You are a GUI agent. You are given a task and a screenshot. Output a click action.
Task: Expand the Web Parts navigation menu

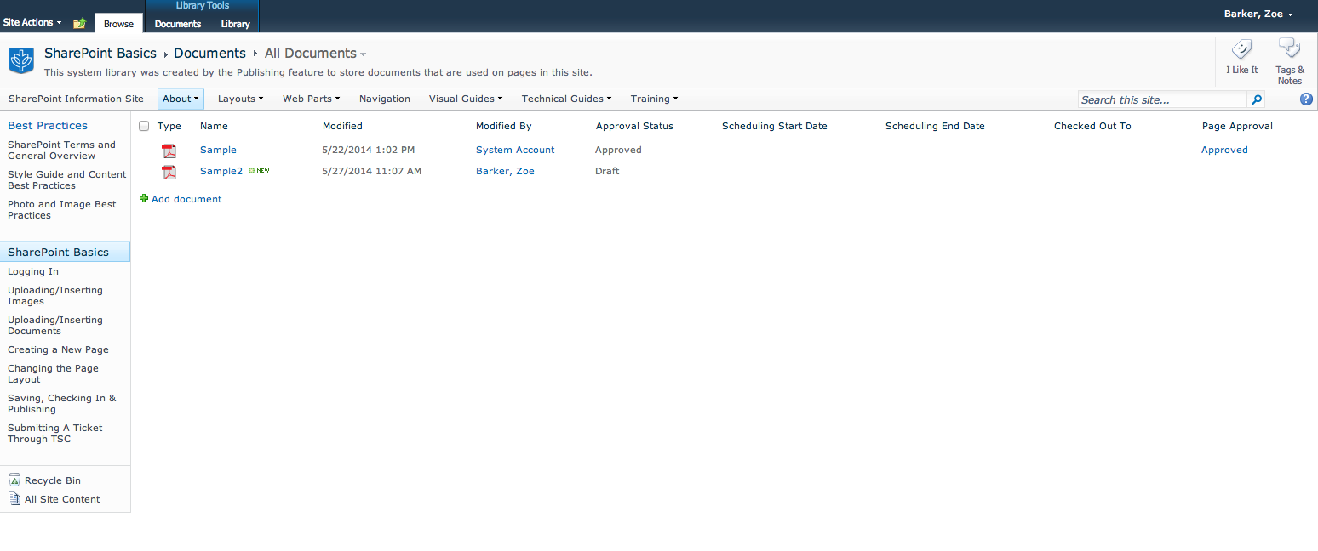311,99
